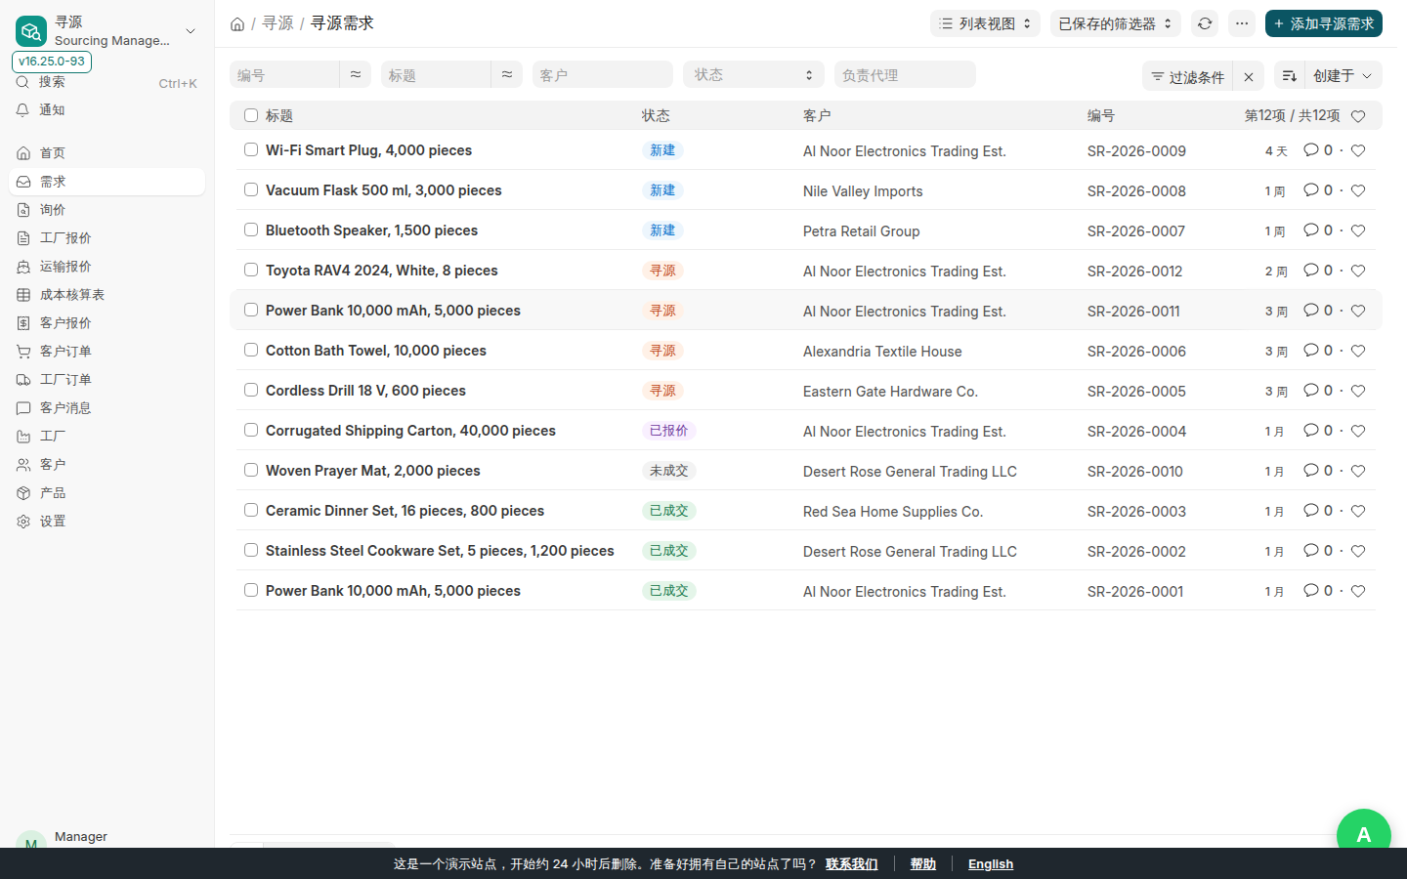
Task: Click the home breadcrumb icon
Action: click(x=237, y=23)
